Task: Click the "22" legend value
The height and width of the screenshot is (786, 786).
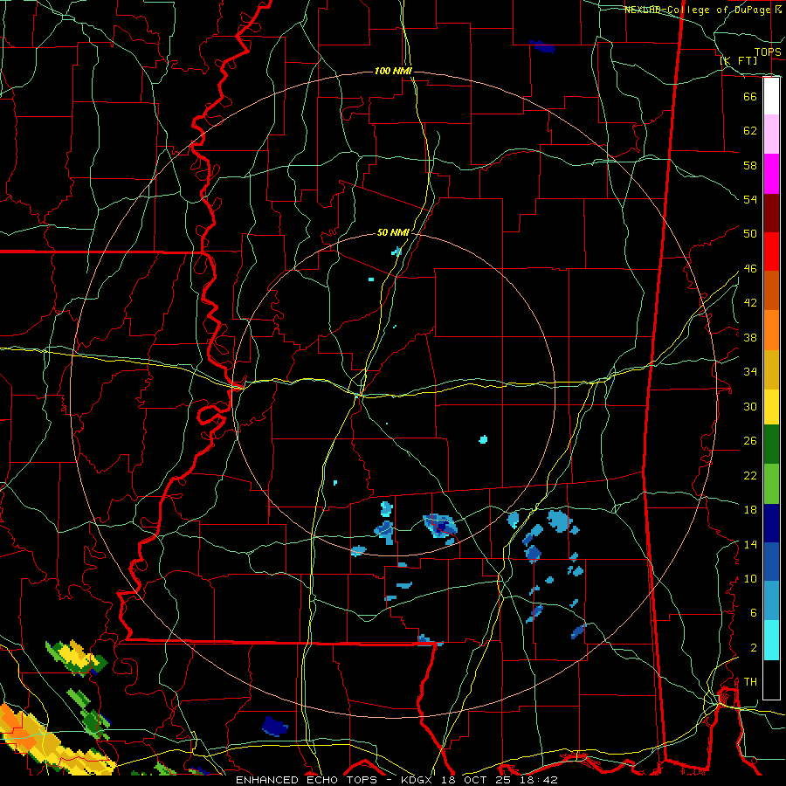Action: click(x=750, y=476)
